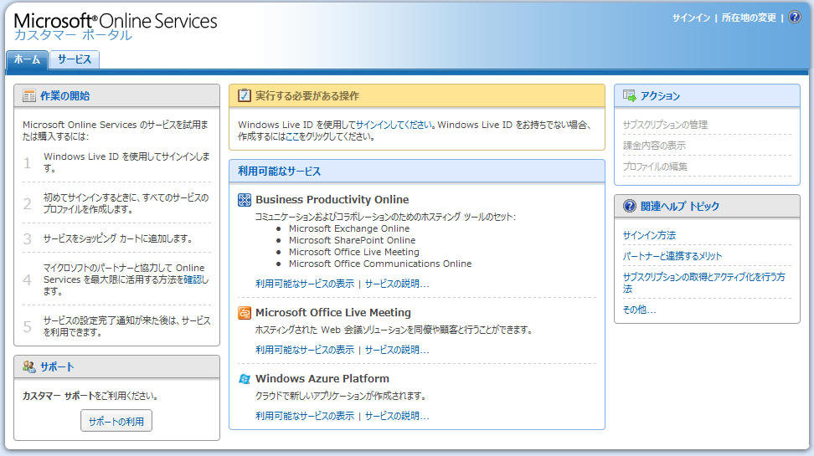Click the サインイン link in header
This screenshot has height=456, width=814.
coord(691,18)
